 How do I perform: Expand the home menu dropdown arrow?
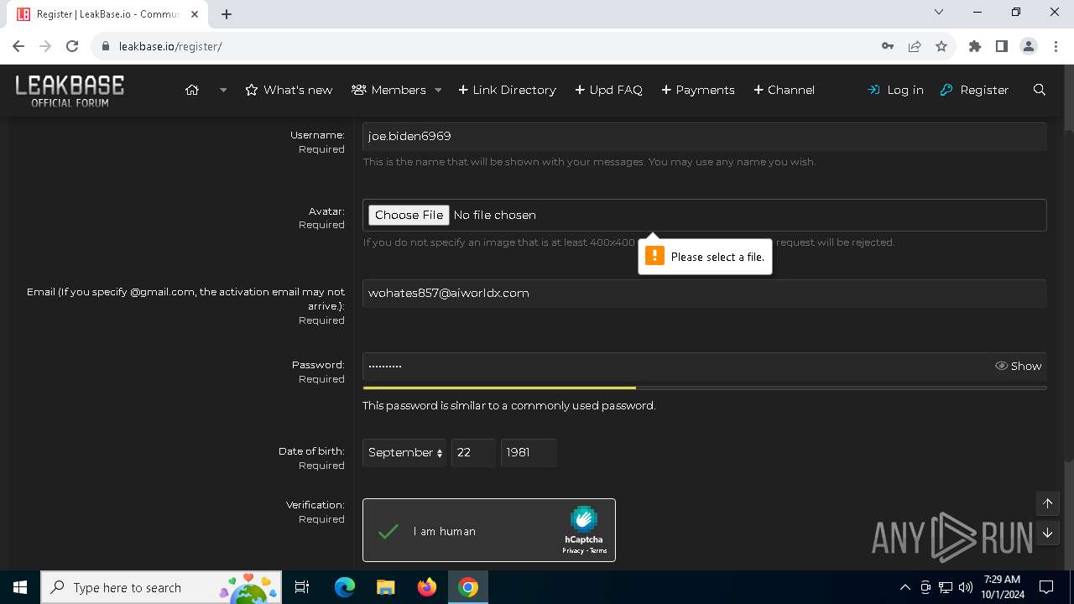[223, 90]
